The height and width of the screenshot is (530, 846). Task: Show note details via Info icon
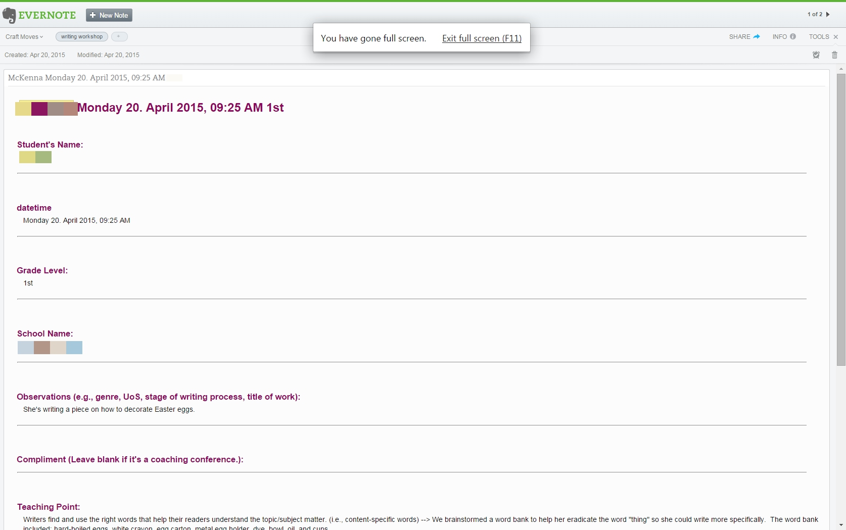(784, 37)
